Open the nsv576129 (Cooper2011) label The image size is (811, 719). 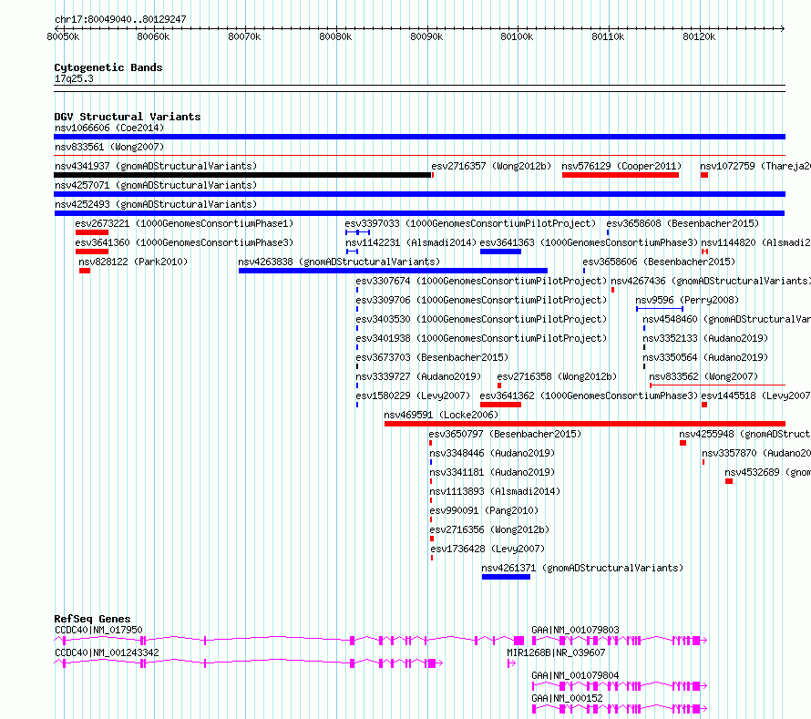(621, 166)
